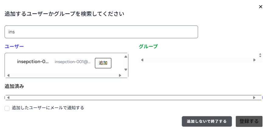The height and width of the screenshot is (129, 268).
Task: Click left arrow of 追加済み list scrollbar
Action: [x=8, y=98]
